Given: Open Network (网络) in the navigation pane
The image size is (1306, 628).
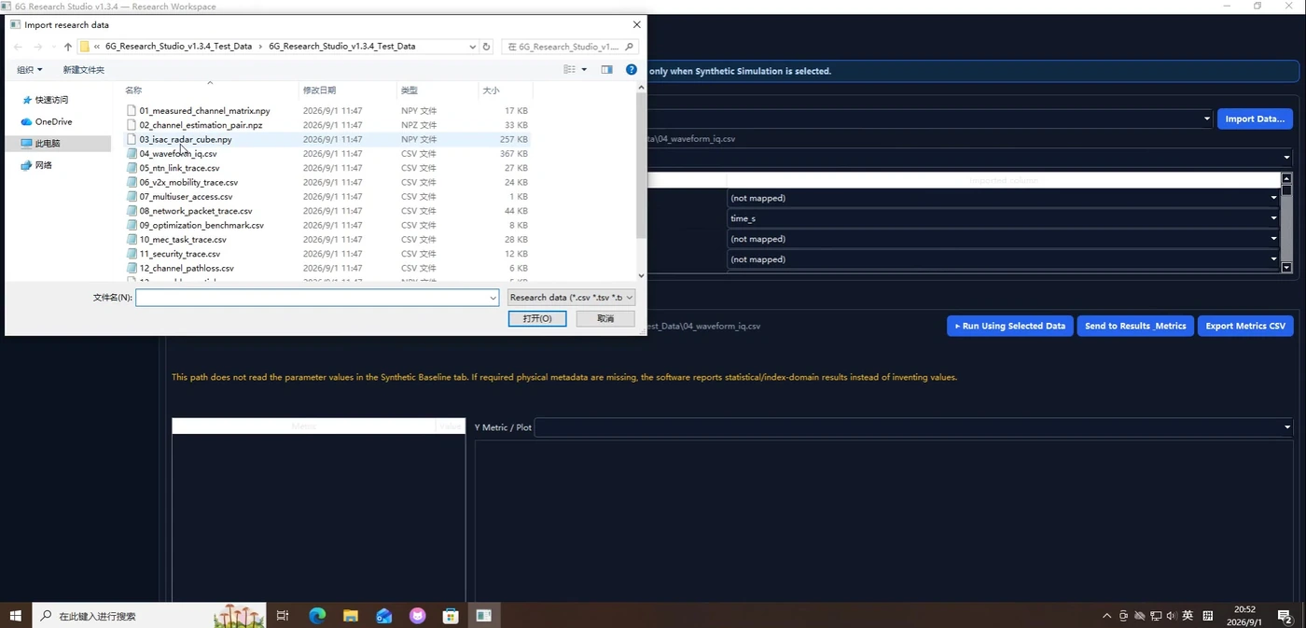Looking at the screenshot, I should click(x=37, y=165).
